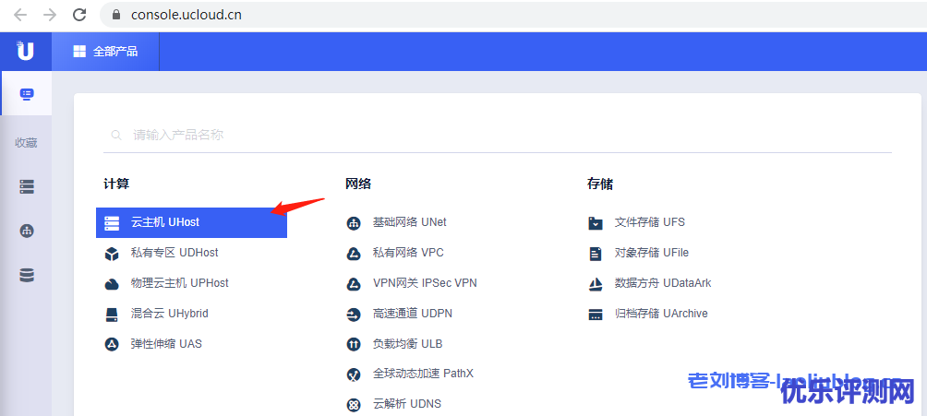
Task: Click the 计算 category heading
Action: 116,184
